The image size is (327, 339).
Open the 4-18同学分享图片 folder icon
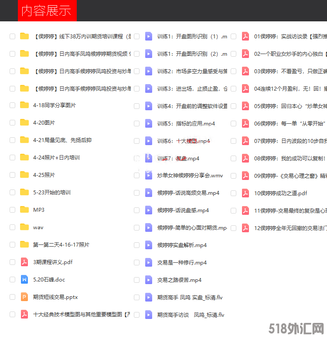24,105
